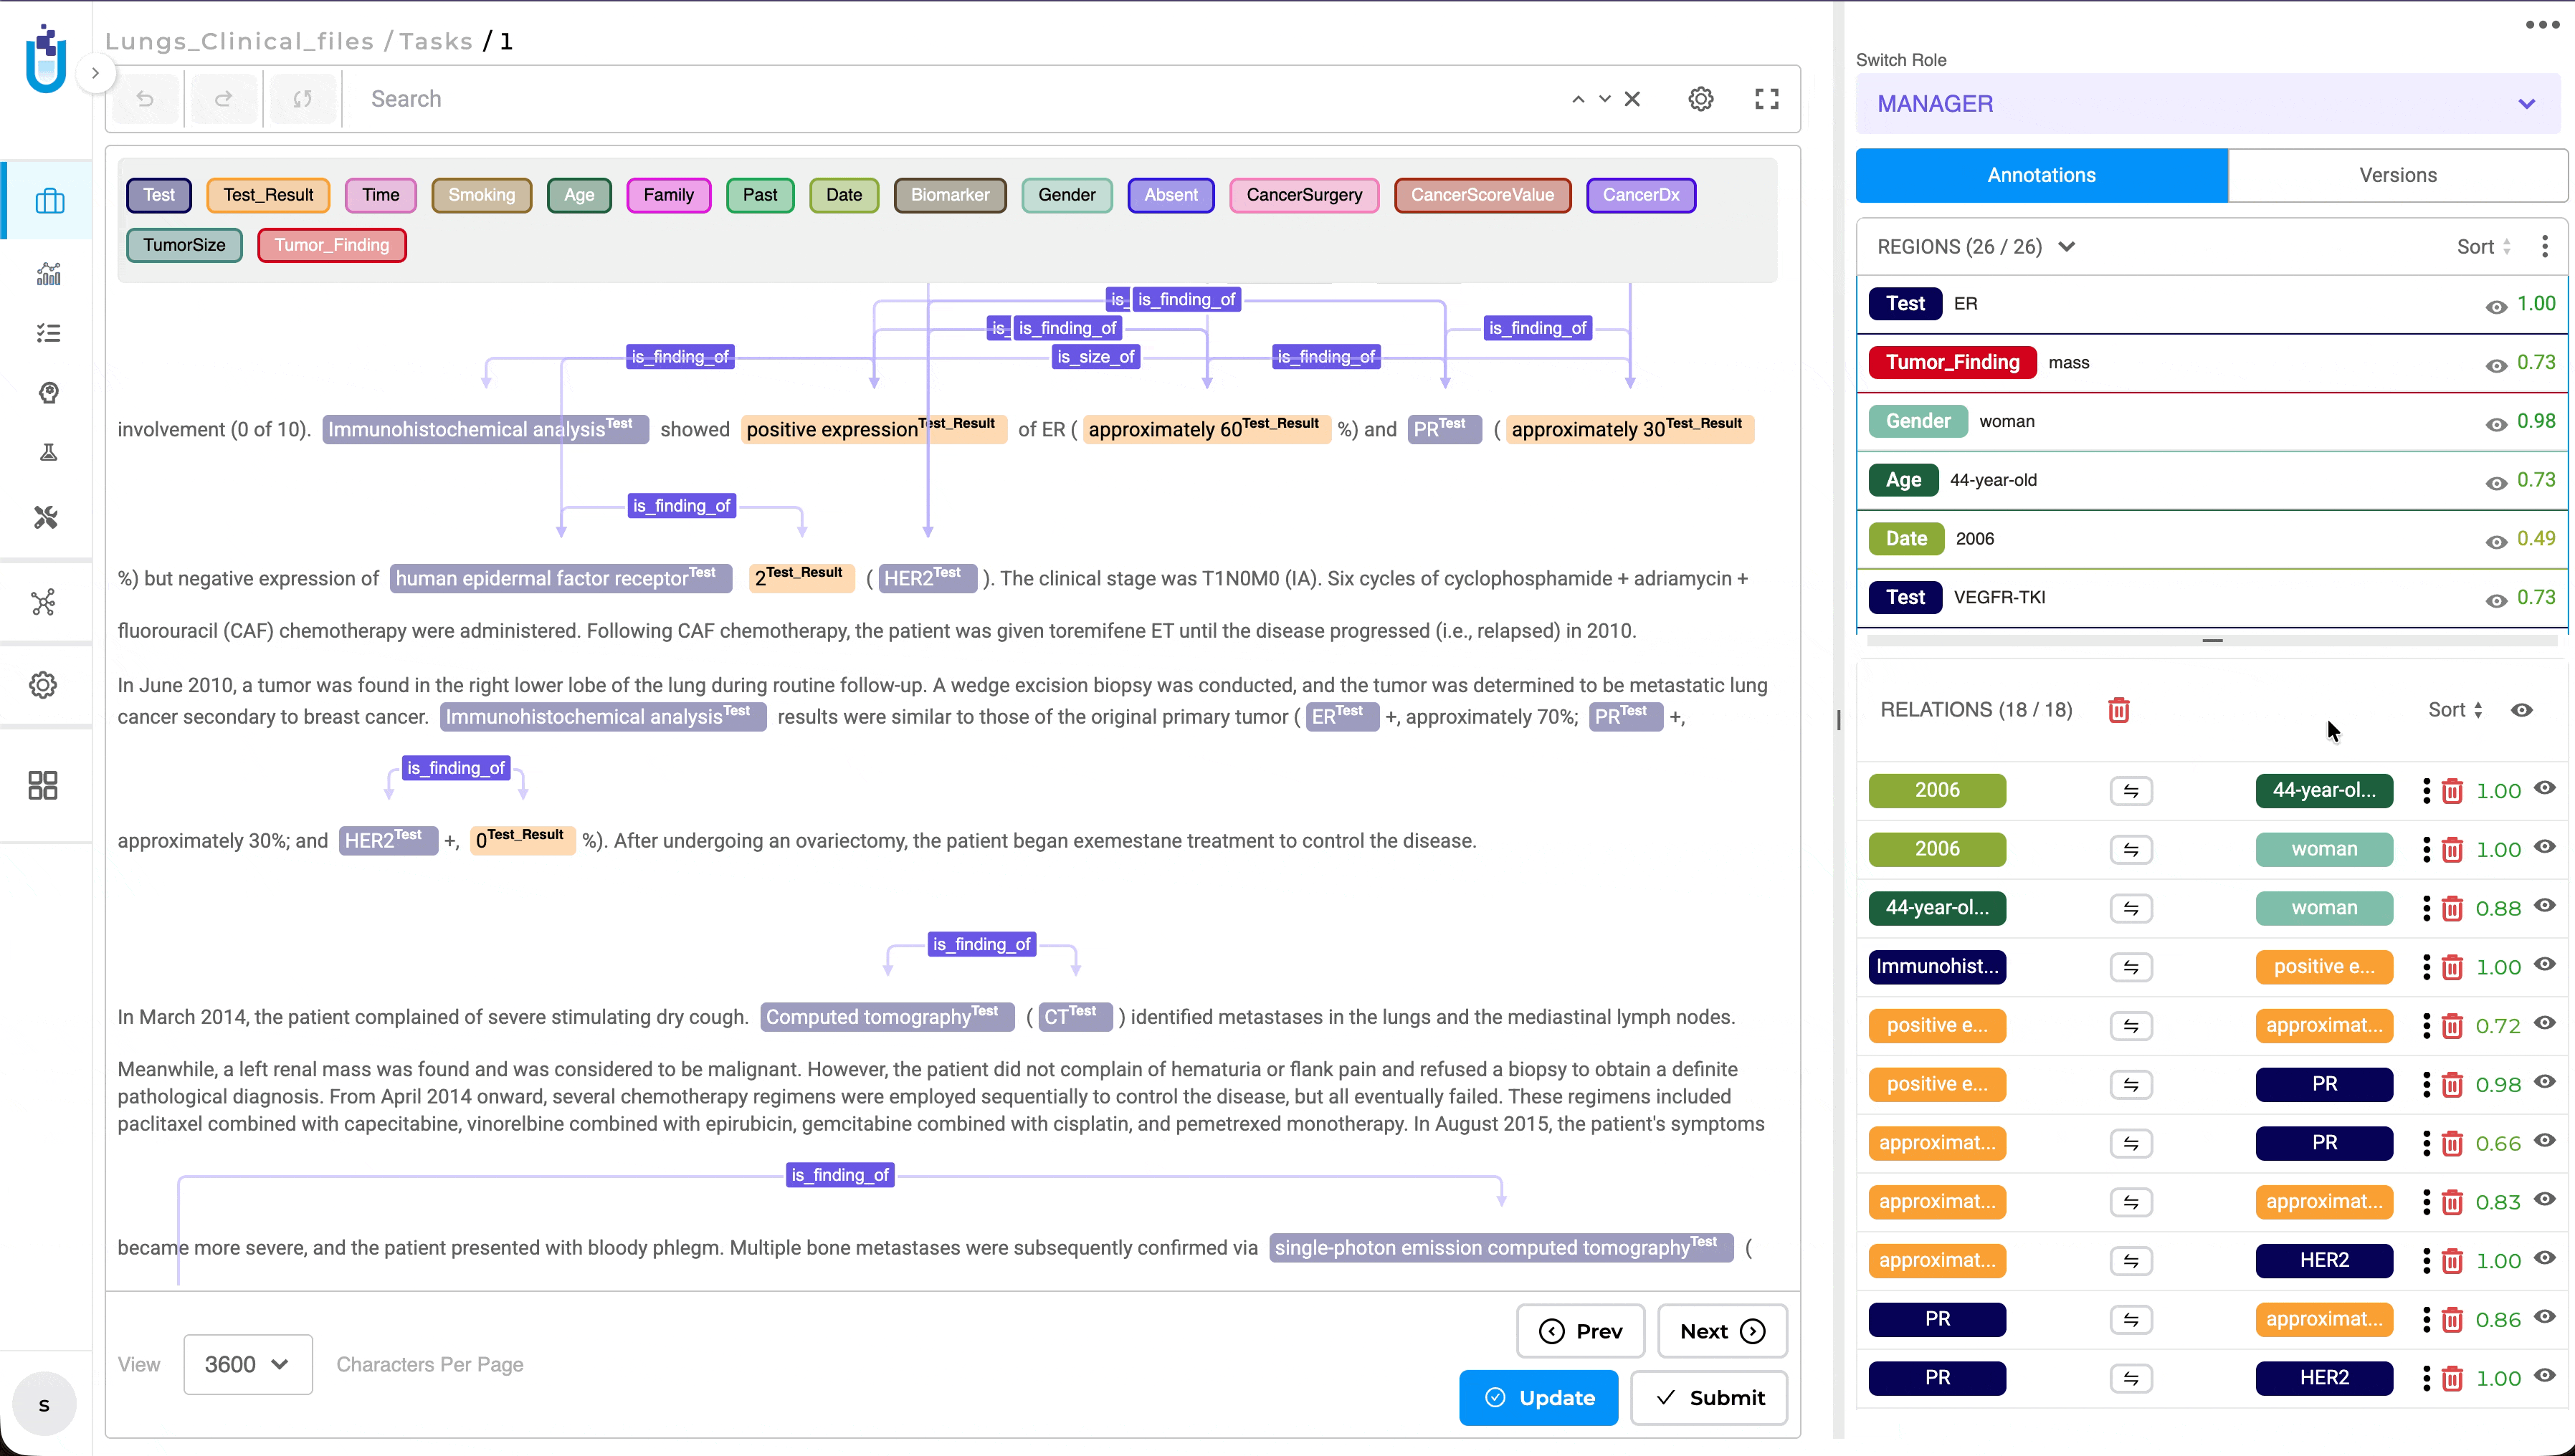Select 'single-photon emission computed tomography' annotation
This screenshot has height=1456, width=2575.
pyautogui.click(x=1500, y=1247)
